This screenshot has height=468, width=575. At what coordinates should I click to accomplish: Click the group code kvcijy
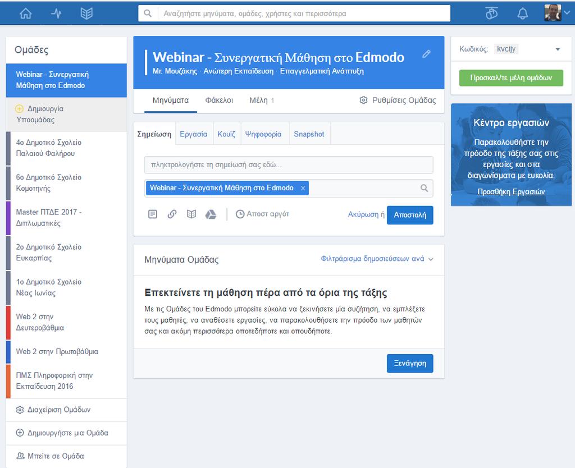pyautogui.click(x=506, y=49)
